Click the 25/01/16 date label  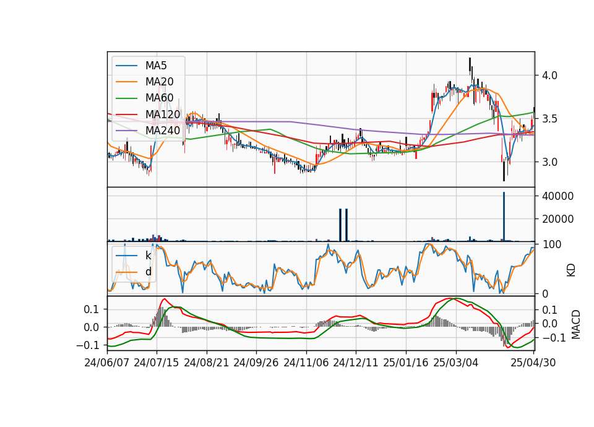pos(406,363)
